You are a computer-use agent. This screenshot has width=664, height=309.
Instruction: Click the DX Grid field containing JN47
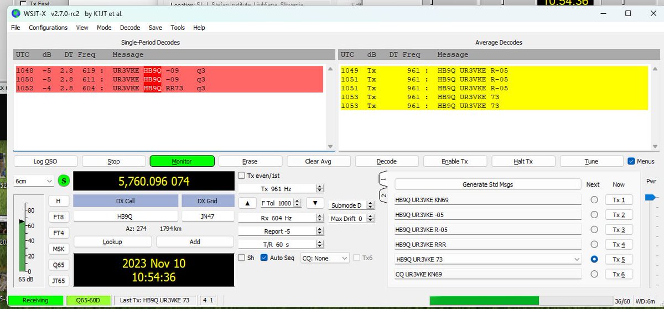click(207, 217)
